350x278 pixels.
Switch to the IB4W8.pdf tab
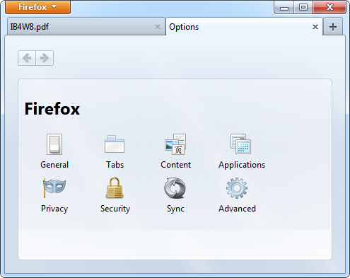[86, 27]
